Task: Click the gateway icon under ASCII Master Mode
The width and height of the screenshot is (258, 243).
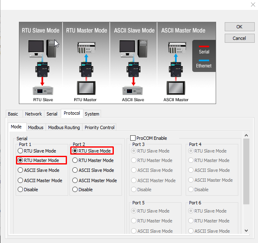Action: [x=176, y=69]
